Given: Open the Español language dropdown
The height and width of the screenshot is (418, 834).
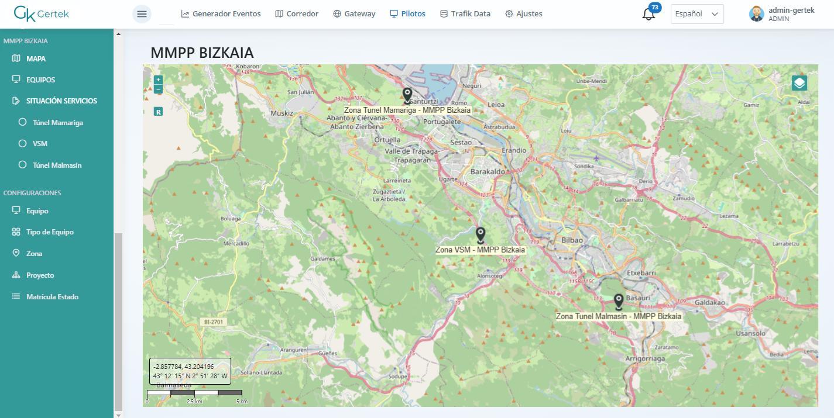Looking at the screenshot, I should (697, 14).
